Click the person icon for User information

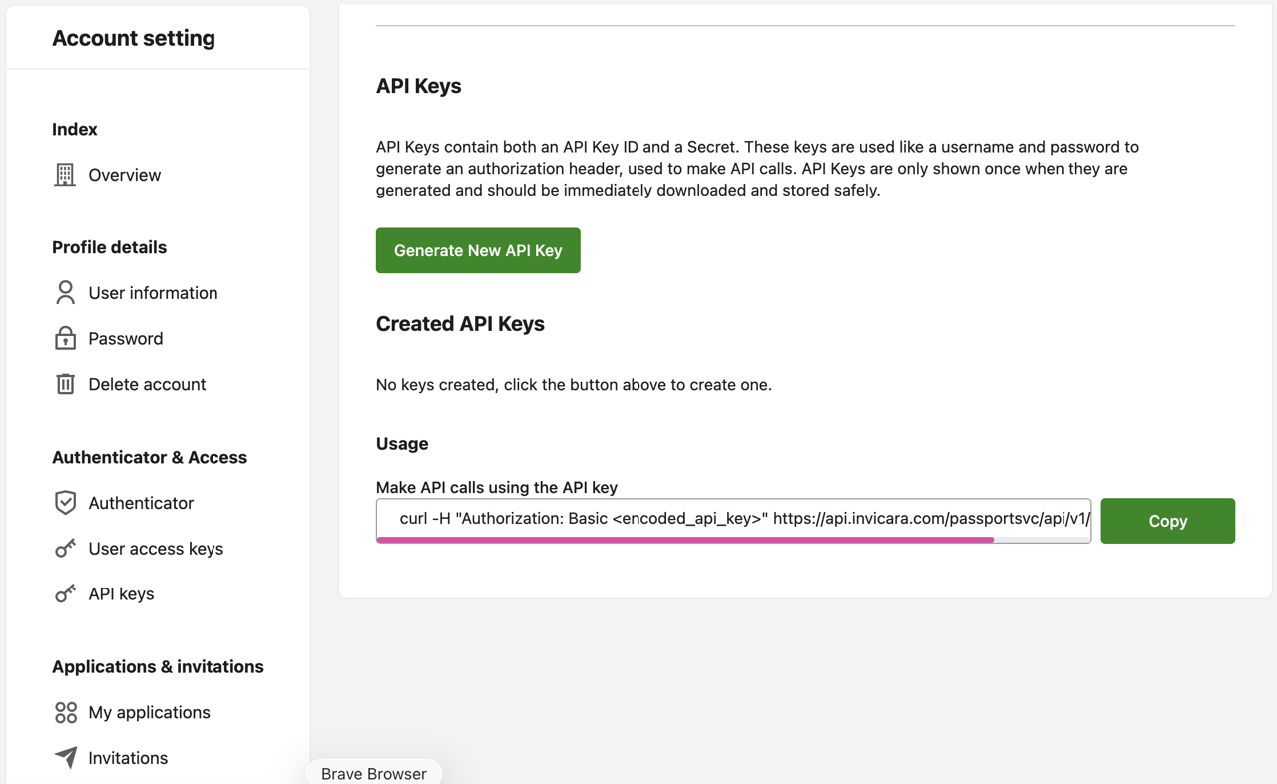tap(65, 292)
